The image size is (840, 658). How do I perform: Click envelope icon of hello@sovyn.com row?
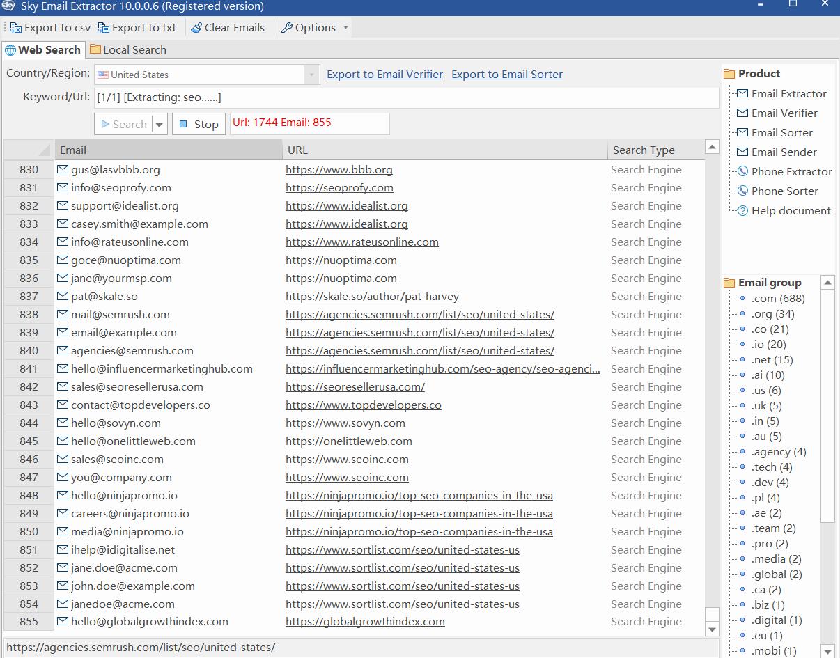[63, 423]
